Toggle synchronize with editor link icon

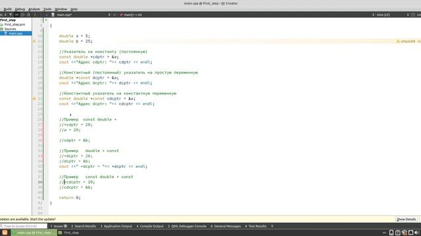coord(16,14)
